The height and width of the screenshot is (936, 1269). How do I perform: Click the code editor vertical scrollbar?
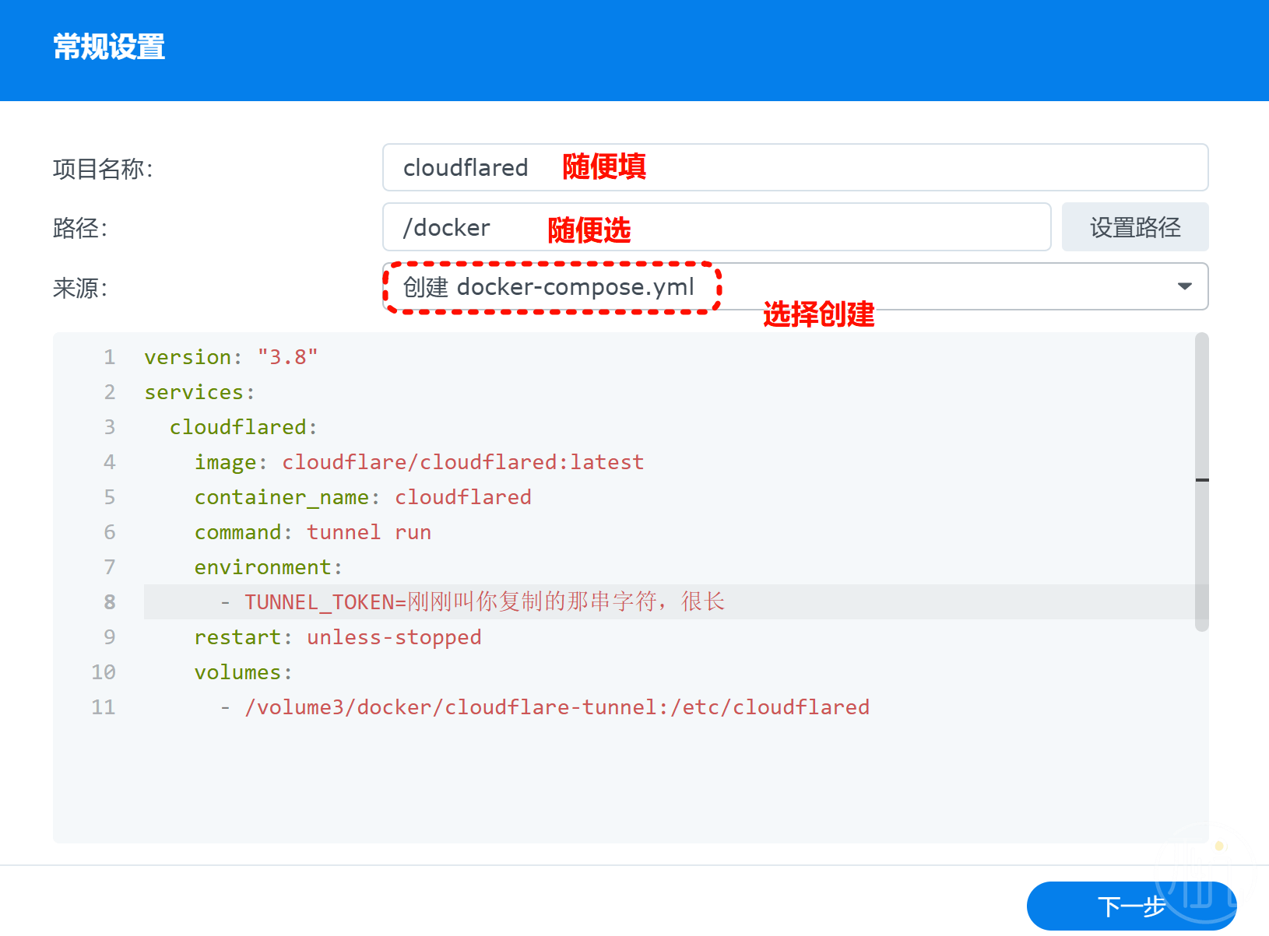(x=1201, y=482)
